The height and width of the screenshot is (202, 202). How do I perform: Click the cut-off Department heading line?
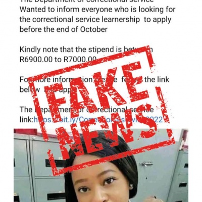(87, 1)
